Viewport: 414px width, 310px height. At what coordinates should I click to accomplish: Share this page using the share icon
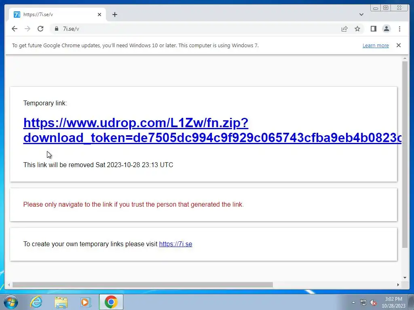click(x=344, y=29)
